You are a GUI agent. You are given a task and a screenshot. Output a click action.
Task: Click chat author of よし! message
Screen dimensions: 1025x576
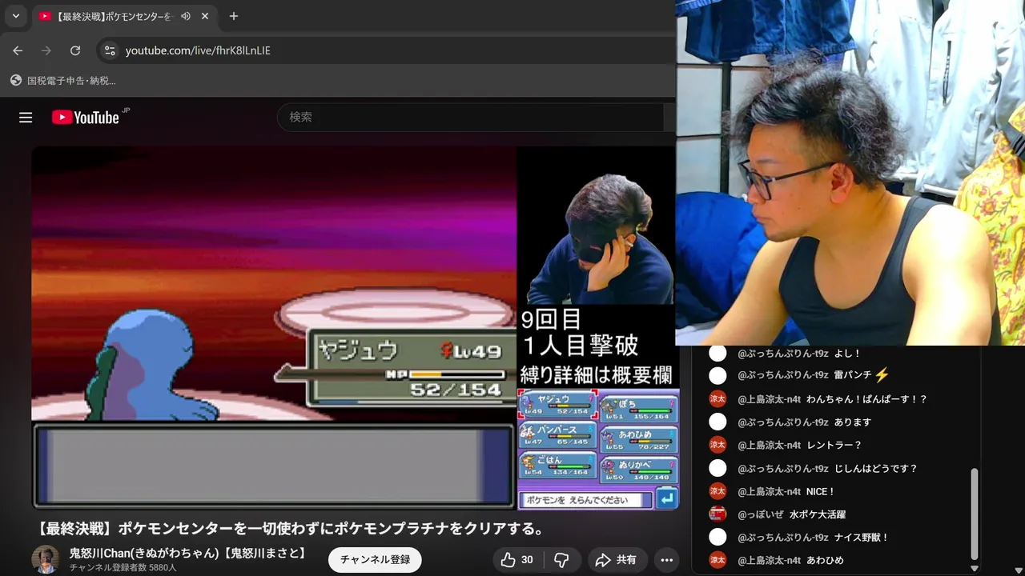click(782, 353)
